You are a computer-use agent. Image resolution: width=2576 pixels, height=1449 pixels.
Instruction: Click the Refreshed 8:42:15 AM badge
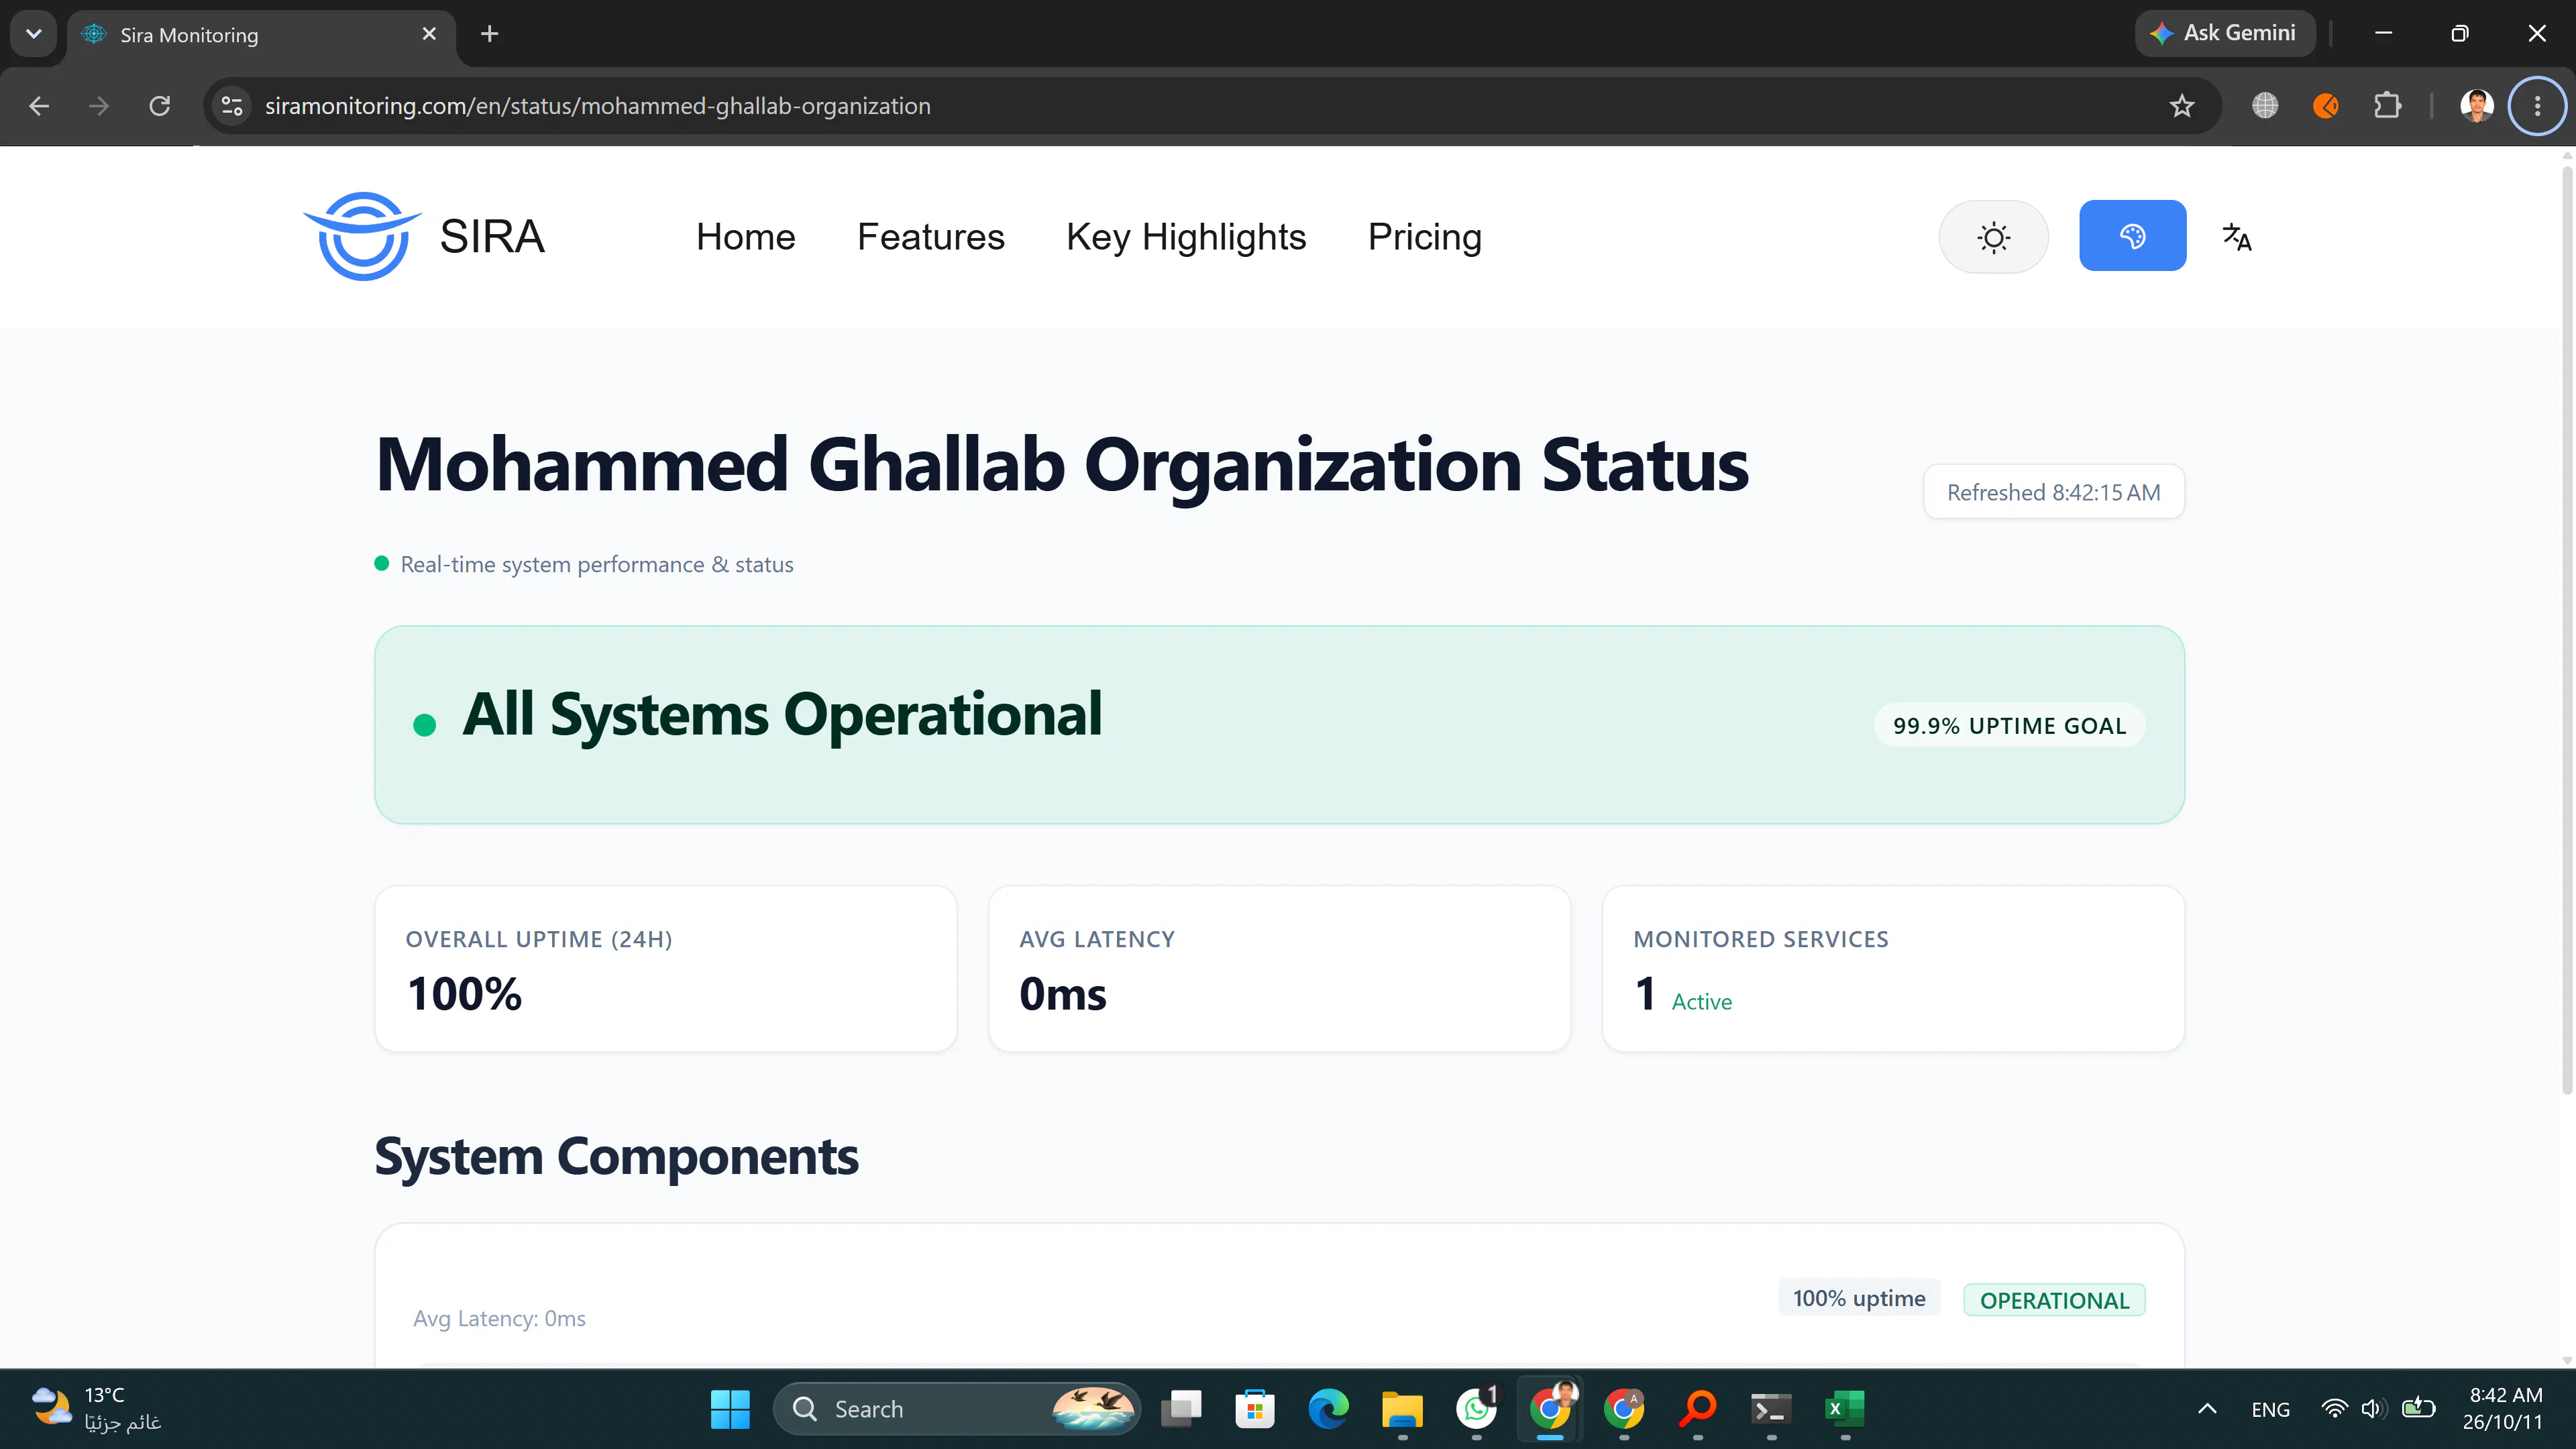[x=2053, y=492]
